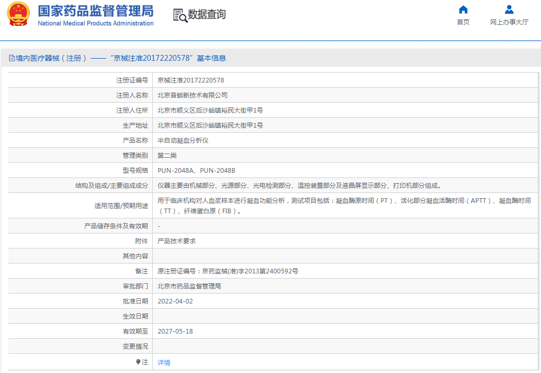The width and height of the screenshot is (541, 373).
Task: Click the lightbulb icon beside 注
Action: [x=138, y=362]
